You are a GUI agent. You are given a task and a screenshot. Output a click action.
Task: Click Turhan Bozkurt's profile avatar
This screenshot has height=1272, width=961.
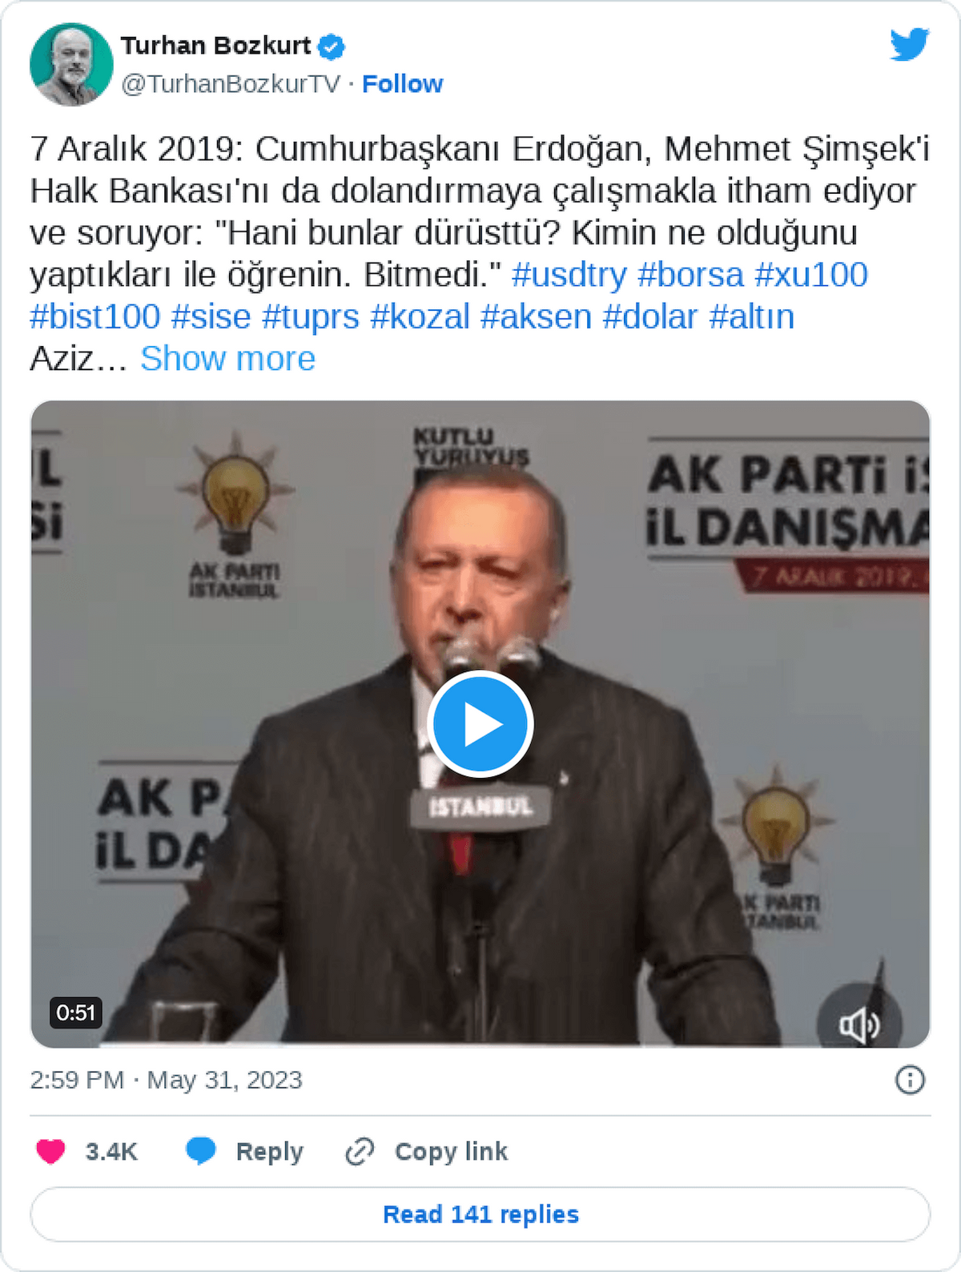(x=71, y=64)
